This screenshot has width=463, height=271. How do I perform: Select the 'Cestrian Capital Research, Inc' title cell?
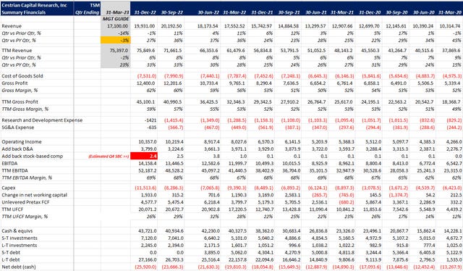(x=34, y=5)
